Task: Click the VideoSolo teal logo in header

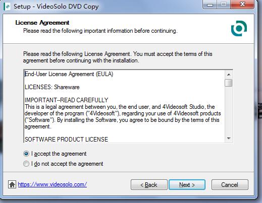Action: click(x=239, y=28)
